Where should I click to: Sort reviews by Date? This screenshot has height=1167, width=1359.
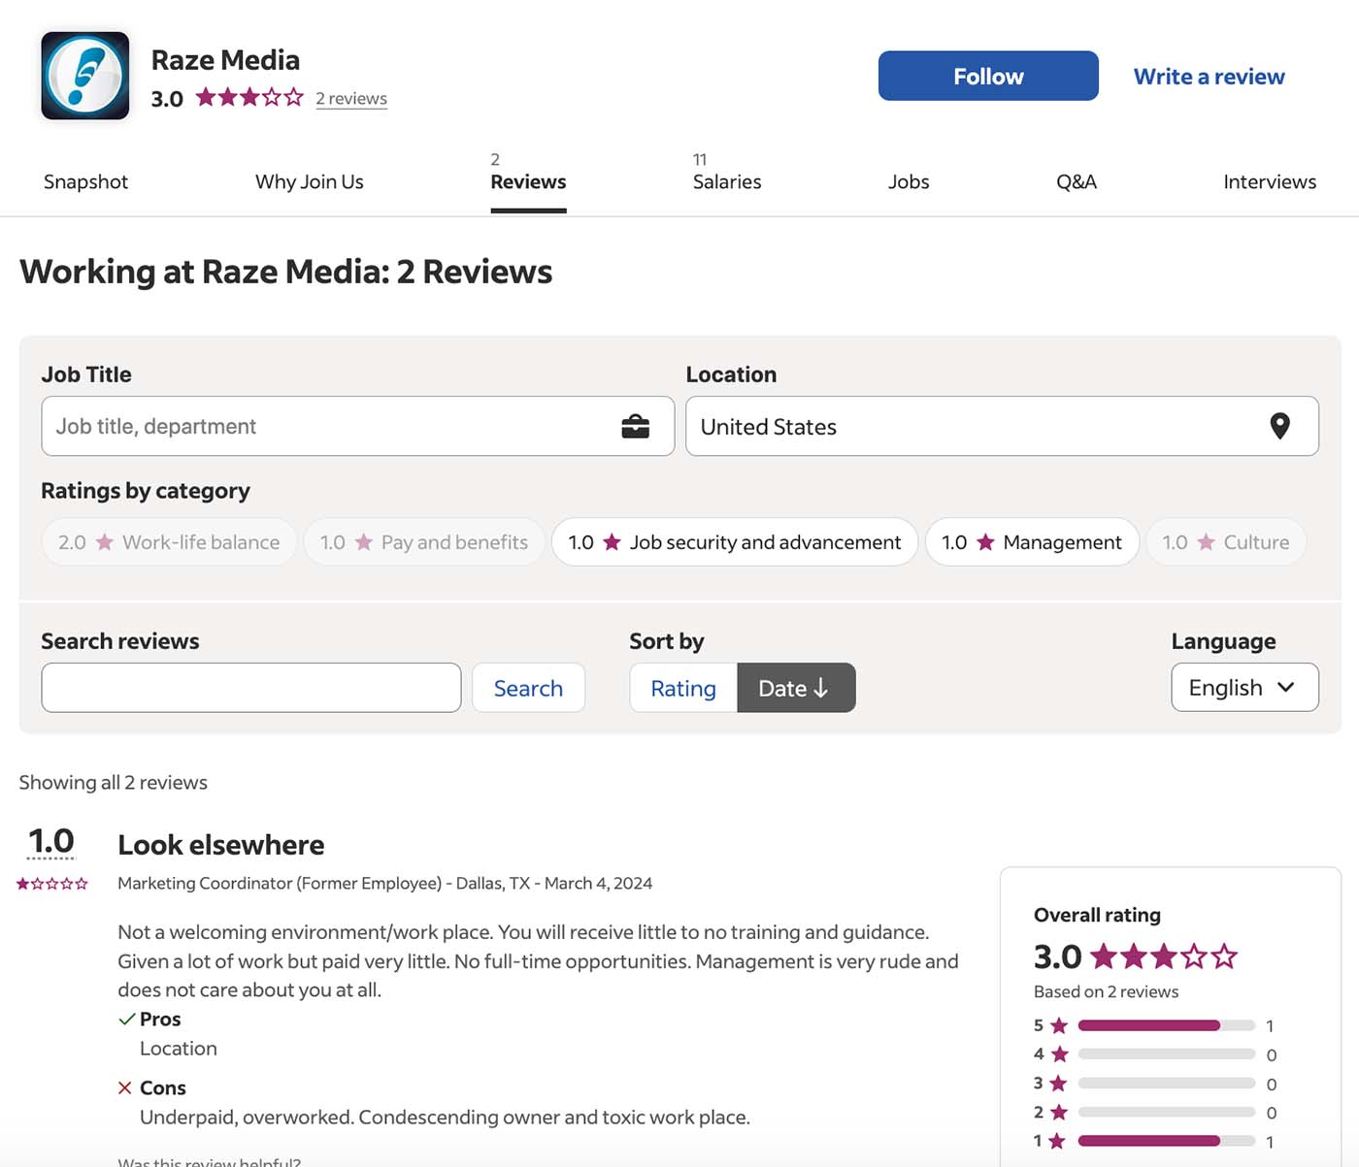coord(796,688)
